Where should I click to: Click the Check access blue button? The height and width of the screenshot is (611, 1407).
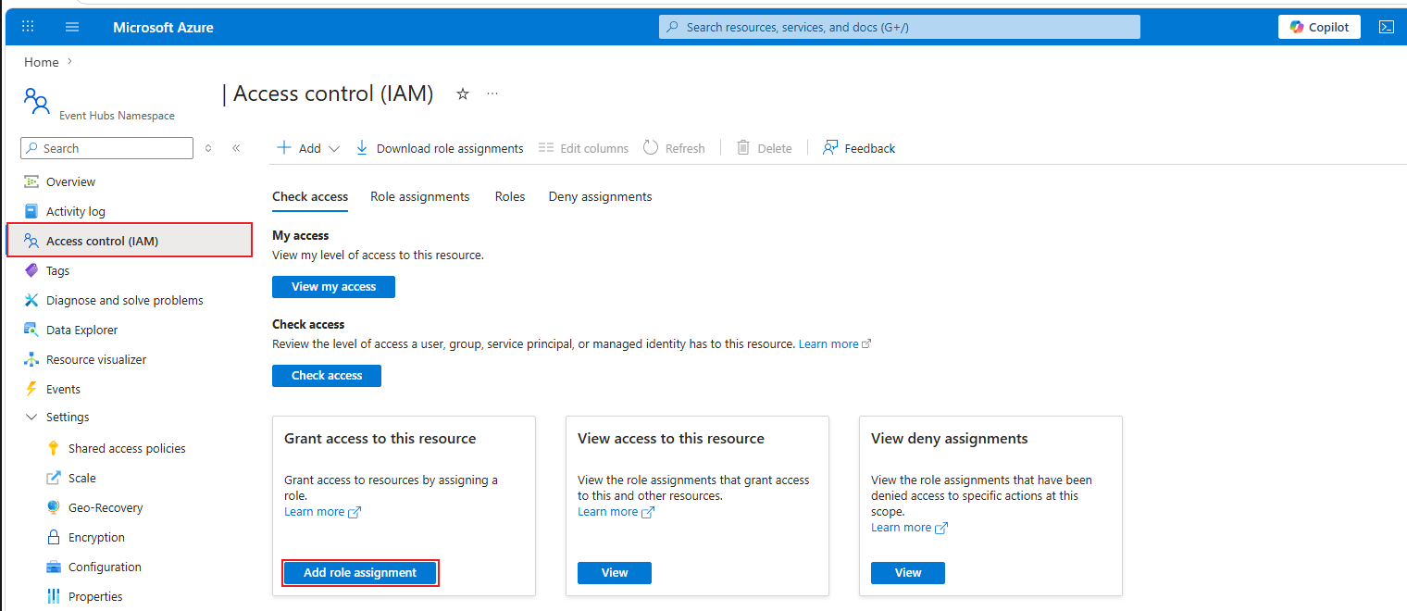(x=327, y=376)
